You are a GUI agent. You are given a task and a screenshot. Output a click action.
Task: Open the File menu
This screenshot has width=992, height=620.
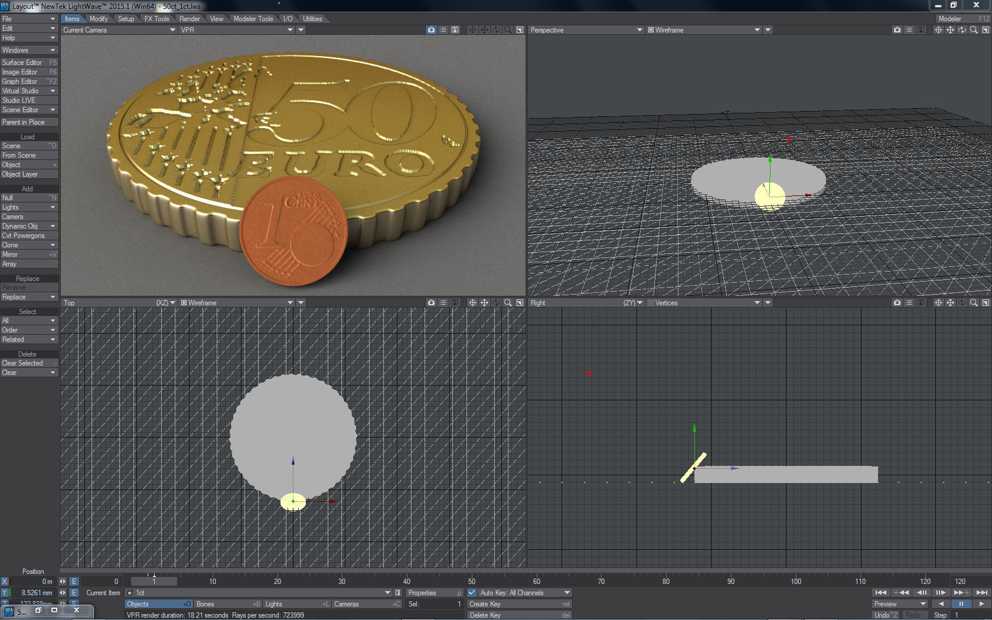[29, 19]
